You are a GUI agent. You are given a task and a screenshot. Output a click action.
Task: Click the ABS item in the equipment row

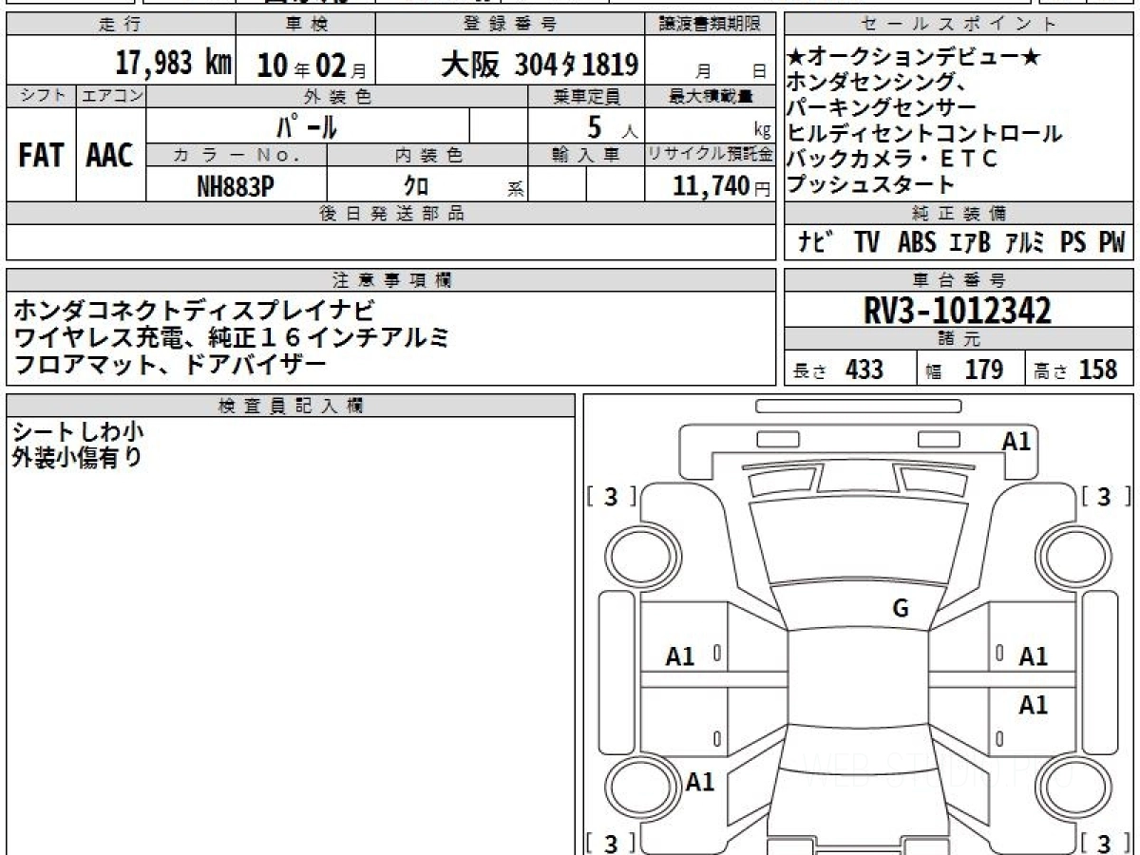(916, 243)
